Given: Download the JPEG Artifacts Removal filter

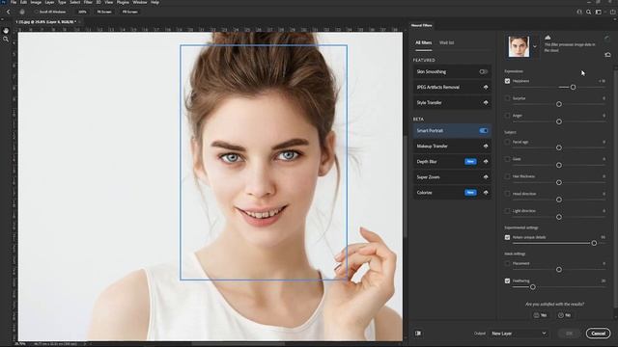Looking at the screenshot, I should click(486, 88).
